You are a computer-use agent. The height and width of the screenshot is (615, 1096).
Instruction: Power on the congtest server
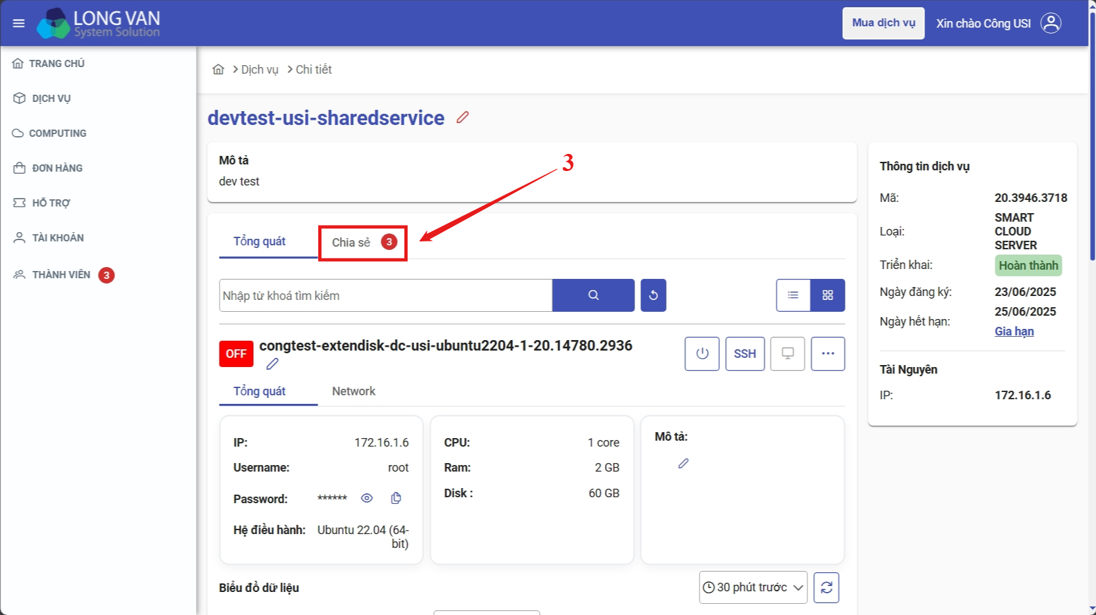click(702, 354)
